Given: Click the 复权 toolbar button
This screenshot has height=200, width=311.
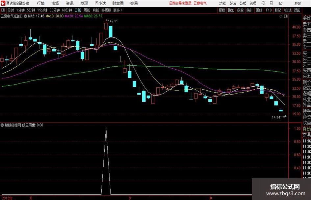Looking at the screenshot, I should [x=222, y=10].
